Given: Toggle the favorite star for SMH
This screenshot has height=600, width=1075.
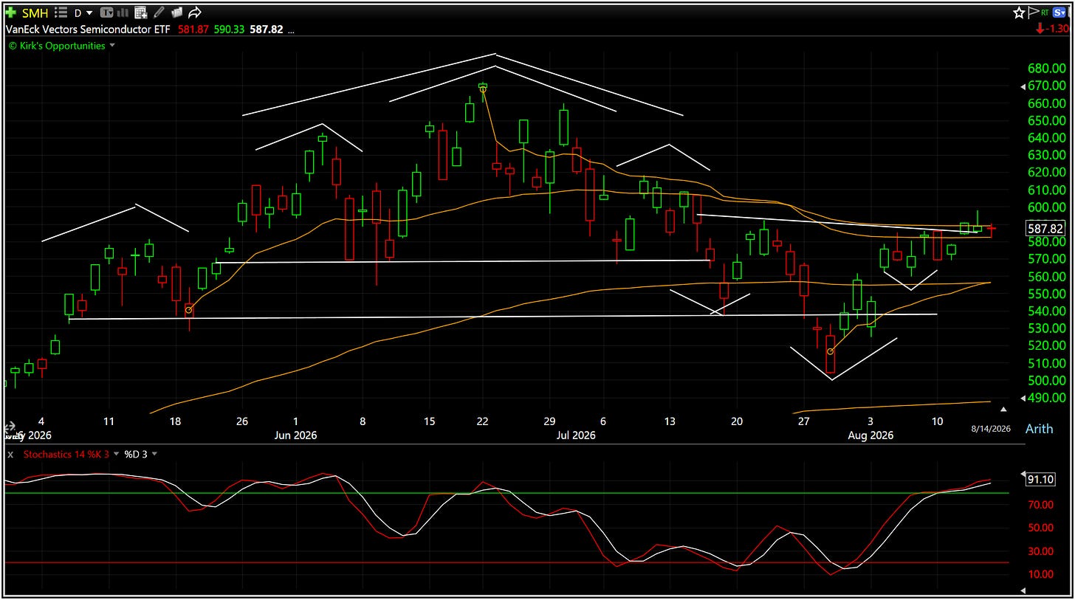Looking at the screenshot, I should pyautogui.click(x=1019, y=13).
